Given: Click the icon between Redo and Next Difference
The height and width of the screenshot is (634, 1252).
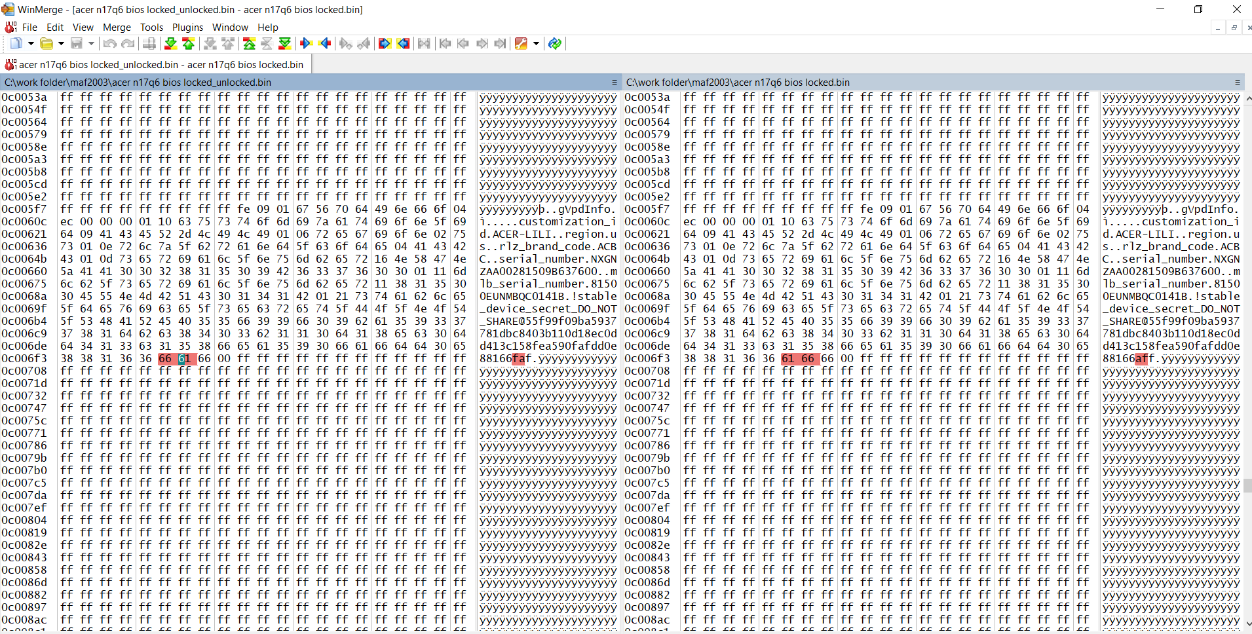Looking at the screenshot, I should pyautogui.click(x=149, y=43).
